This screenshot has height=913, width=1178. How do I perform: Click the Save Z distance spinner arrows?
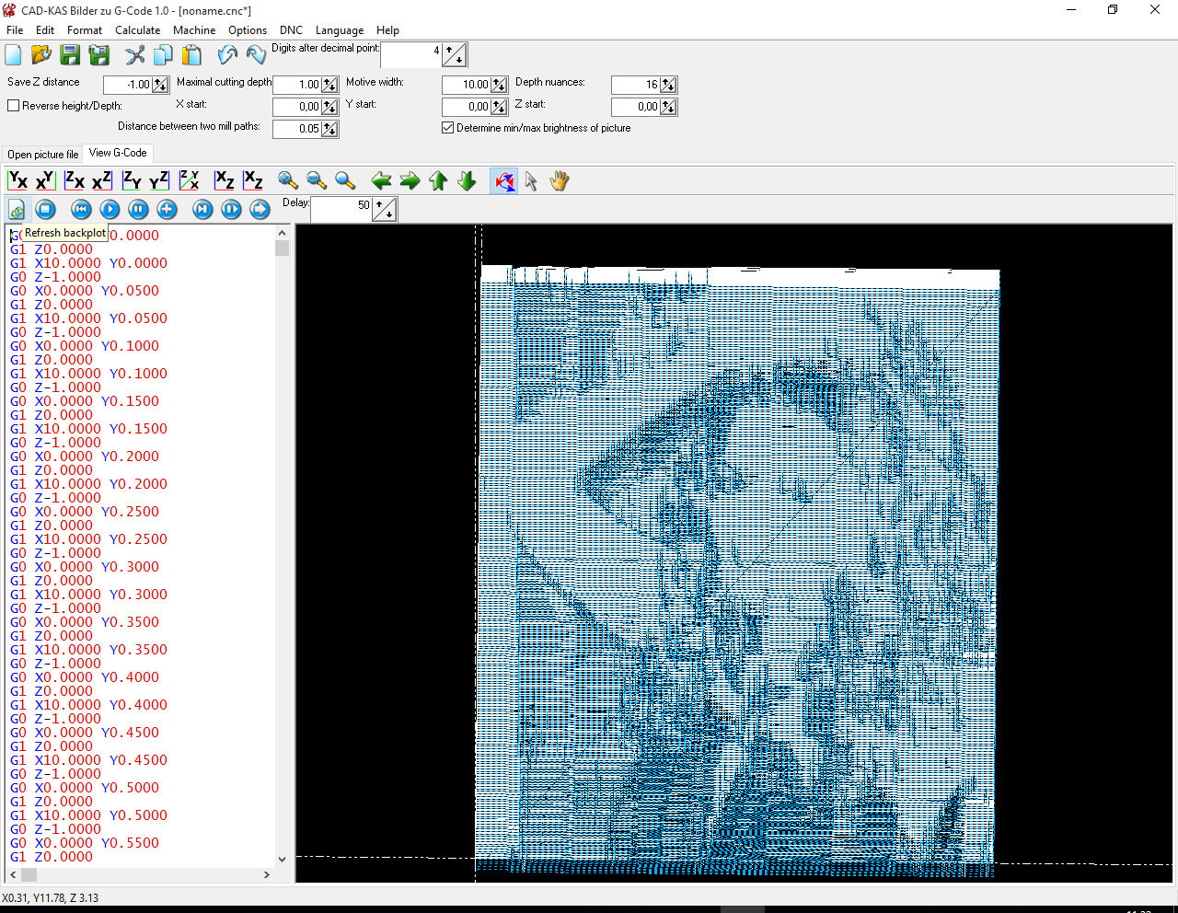point(160,85)
